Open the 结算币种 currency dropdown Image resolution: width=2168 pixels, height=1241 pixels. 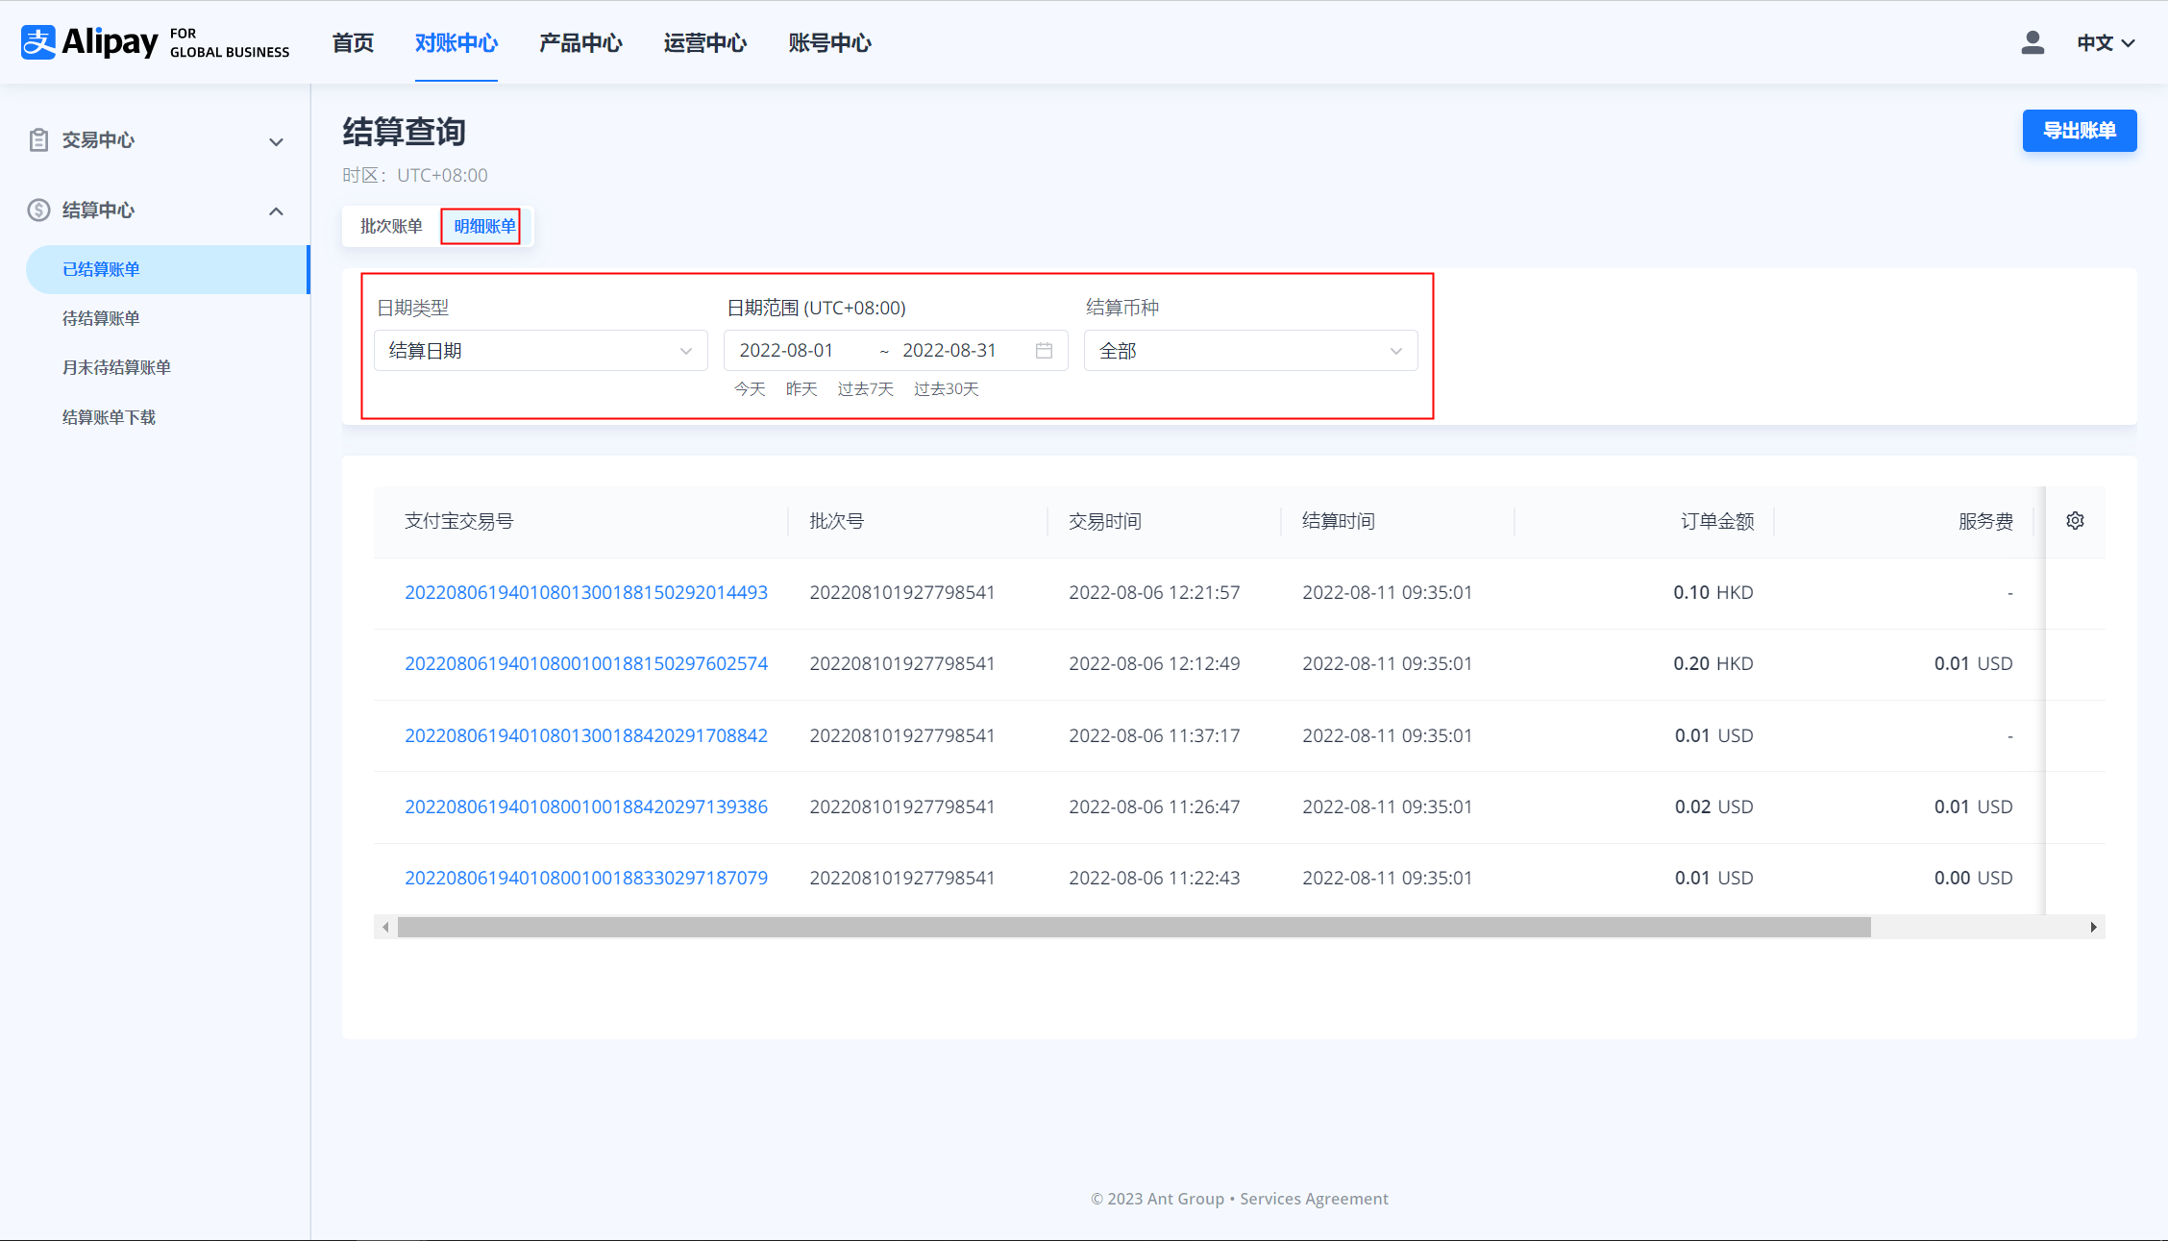click(1250, 351)
